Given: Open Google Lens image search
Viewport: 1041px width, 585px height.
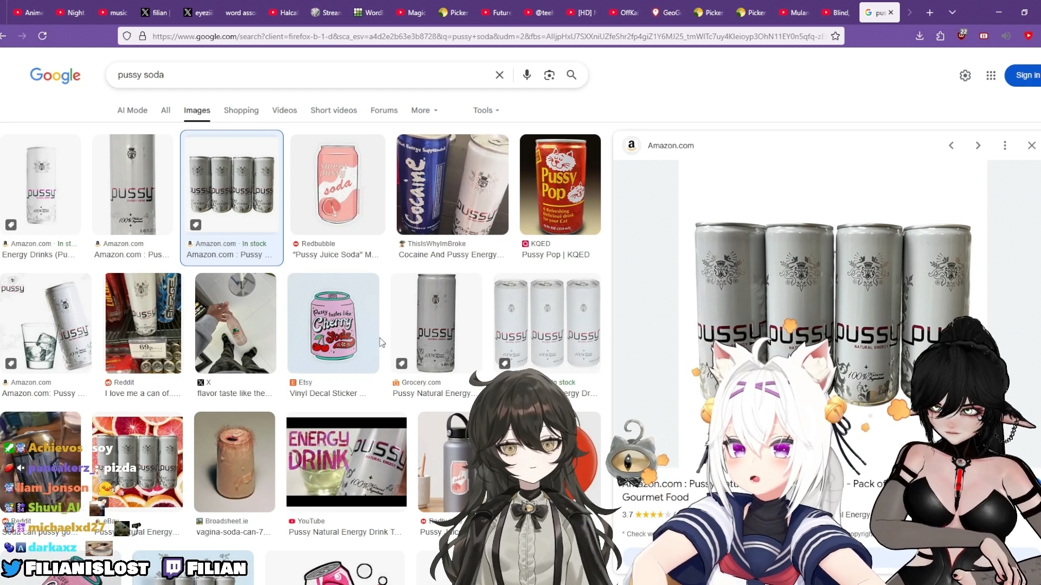Looking at the screenshot, I should click(x=549, y=75).
